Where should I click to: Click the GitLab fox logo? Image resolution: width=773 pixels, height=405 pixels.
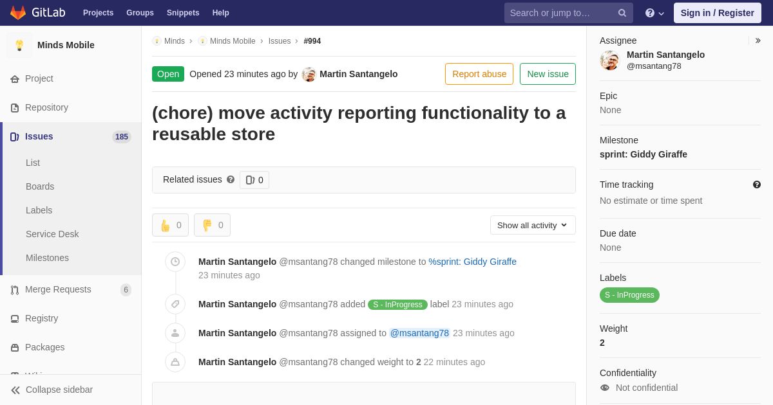[x=18, y=13]
